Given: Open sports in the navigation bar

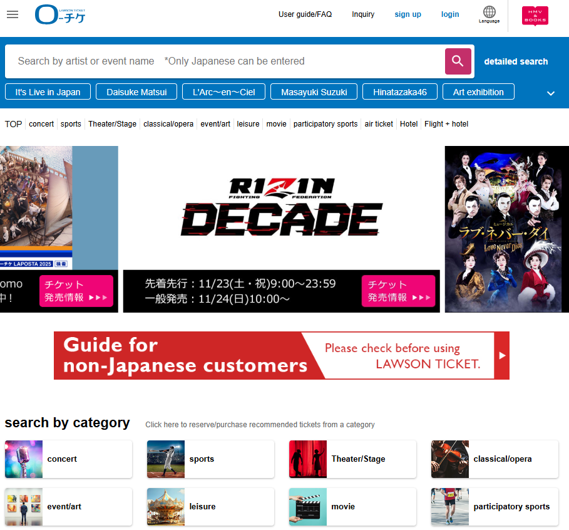Looking at the screenshot, I should pos(71,124).
